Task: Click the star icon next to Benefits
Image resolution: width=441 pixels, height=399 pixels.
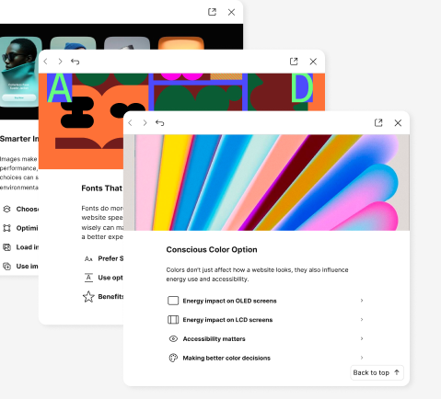Action: point(88,296)
